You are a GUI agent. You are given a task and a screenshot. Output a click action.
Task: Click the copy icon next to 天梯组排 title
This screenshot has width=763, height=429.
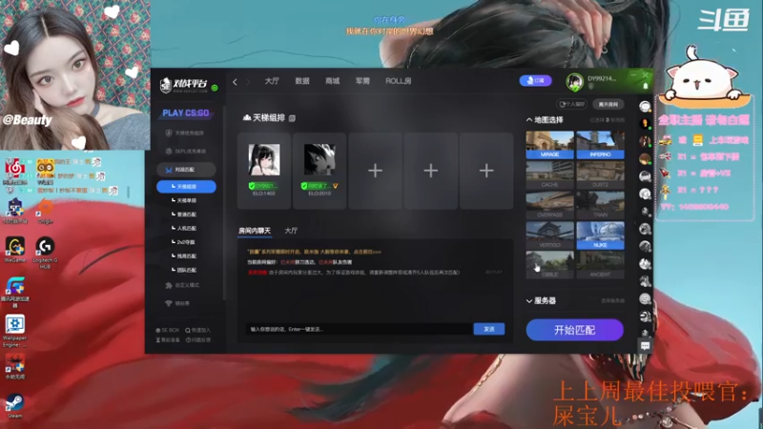pyautogui.click(x=292, y=118)
